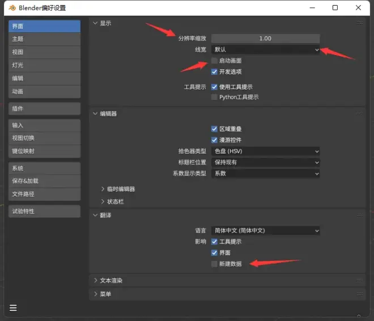374x321 pixels.
Task: Expand the 状态栏 subpanel
Action: coord(103,202)
